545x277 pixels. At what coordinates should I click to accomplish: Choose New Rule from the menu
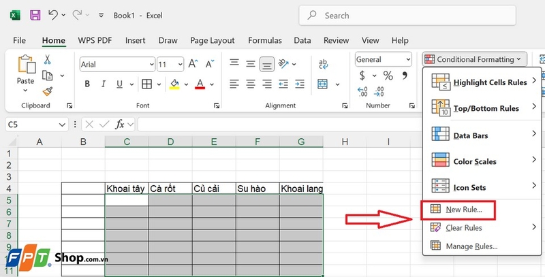pos(458,210)
